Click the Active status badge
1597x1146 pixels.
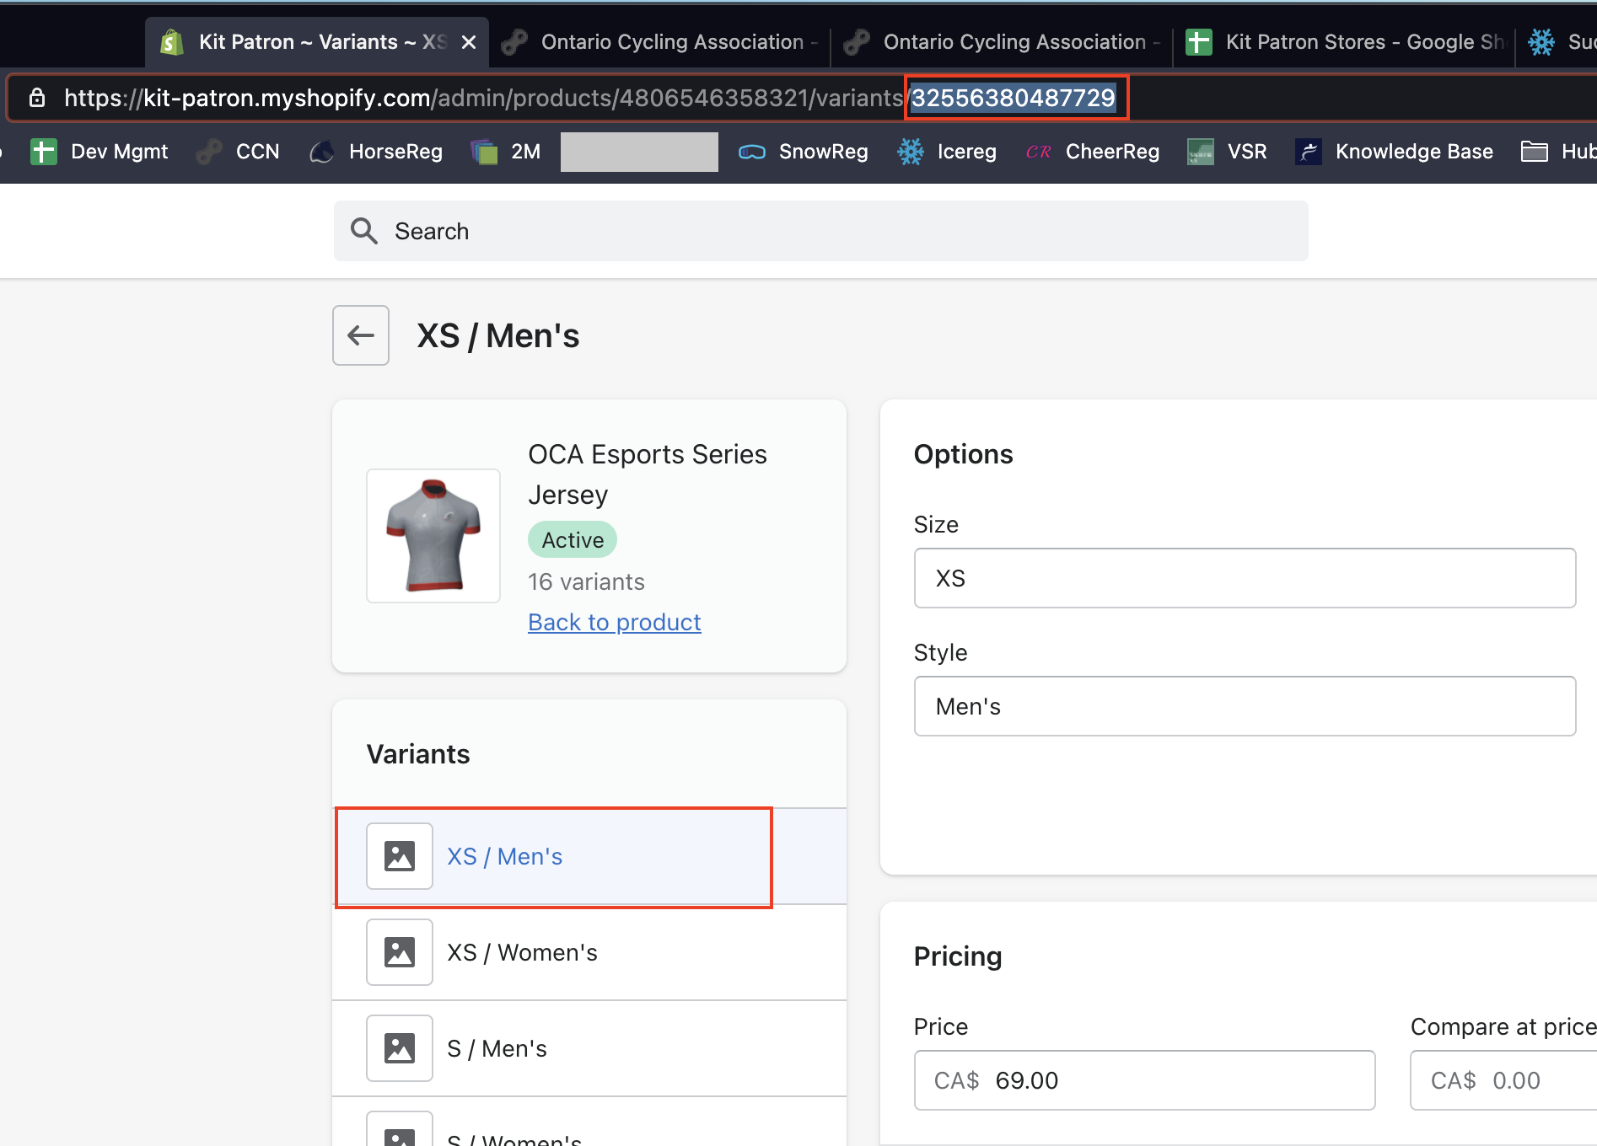(573, 540)
